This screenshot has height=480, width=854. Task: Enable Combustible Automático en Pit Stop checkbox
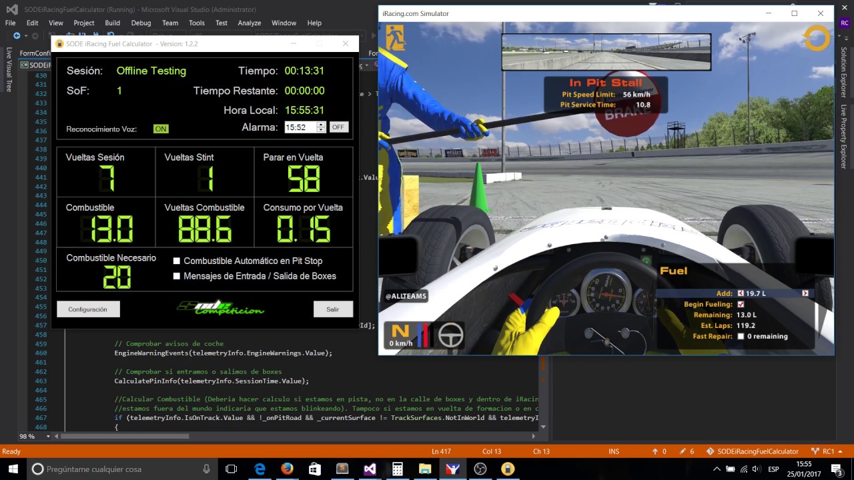tap(177, 261)
